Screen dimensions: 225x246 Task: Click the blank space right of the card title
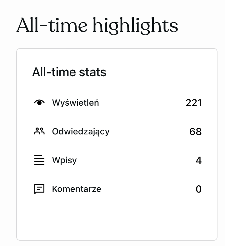(159, 72)
